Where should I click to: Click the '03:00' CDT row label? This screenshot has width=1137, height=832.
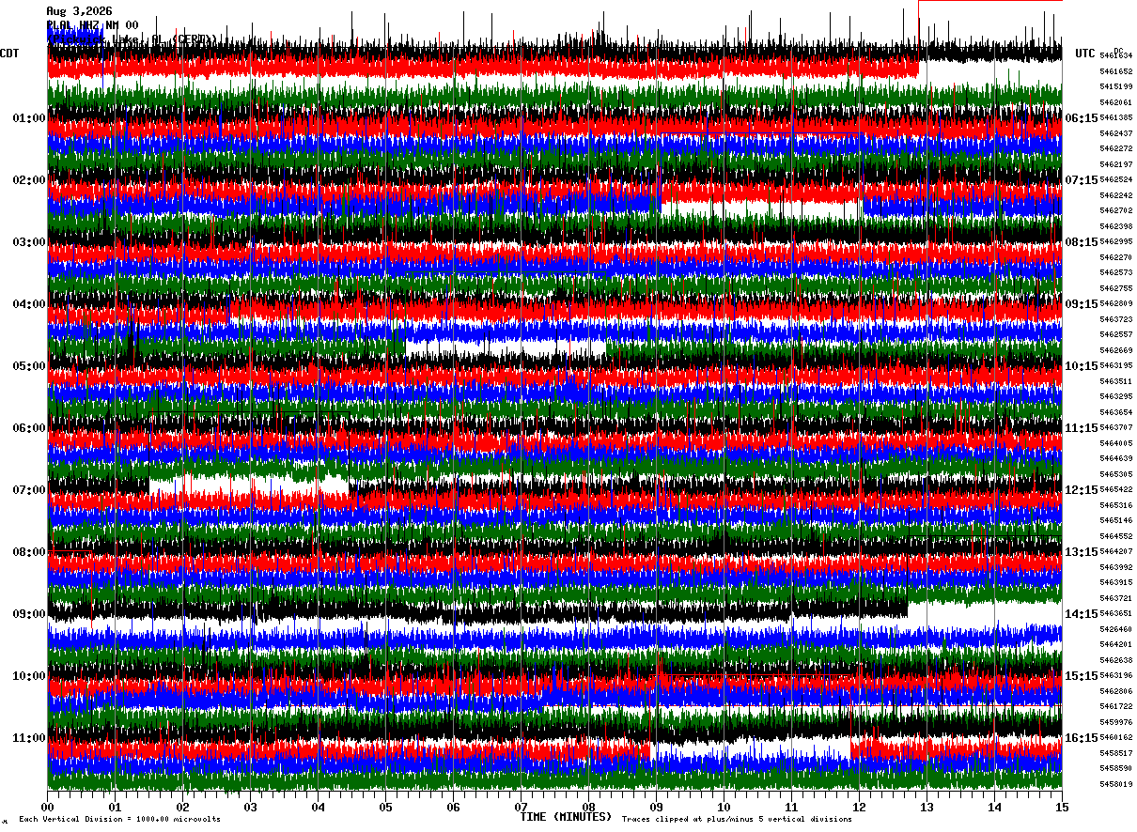coord(29,242)
